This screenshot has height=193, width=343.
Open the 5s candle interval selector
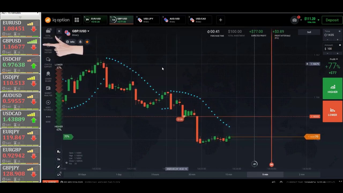point(59,159)
